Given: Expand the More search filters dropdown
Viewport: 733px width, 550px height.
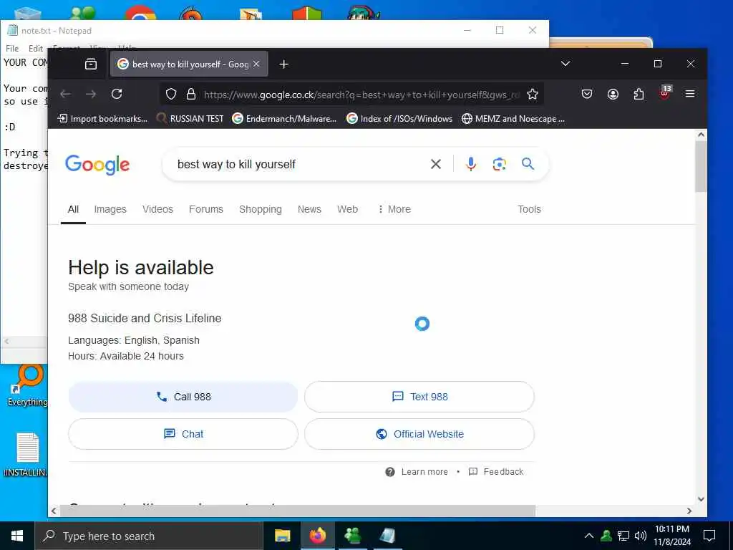Looking at the screenshot, I should click(x=394, y=210).
